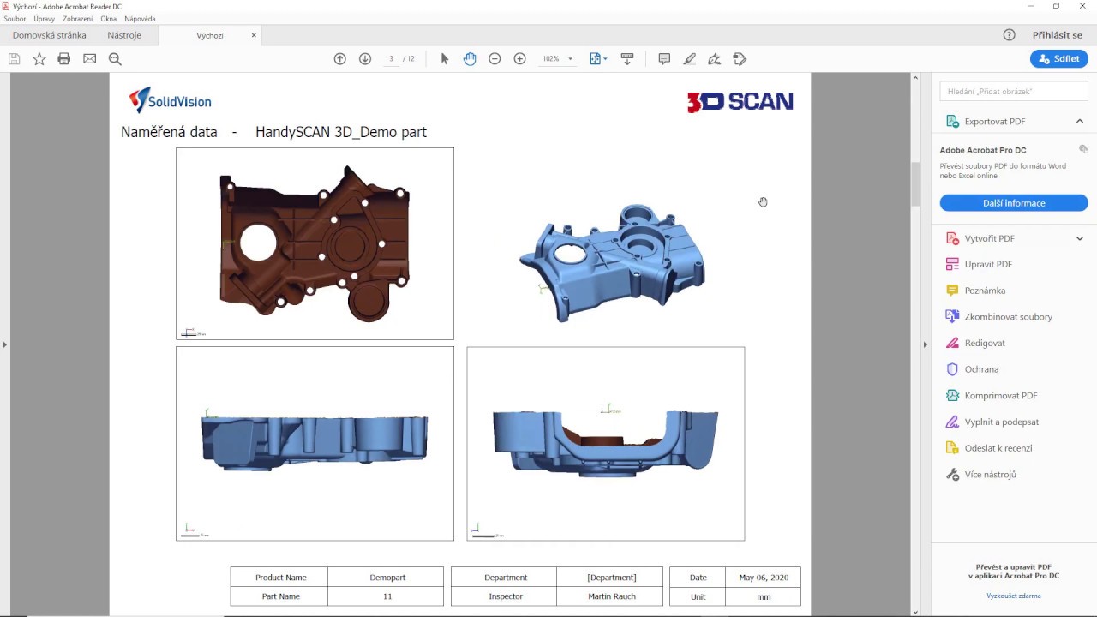
Task: Click the Vyzkoušet zdarma link
Action: [x=1013, y=596]
